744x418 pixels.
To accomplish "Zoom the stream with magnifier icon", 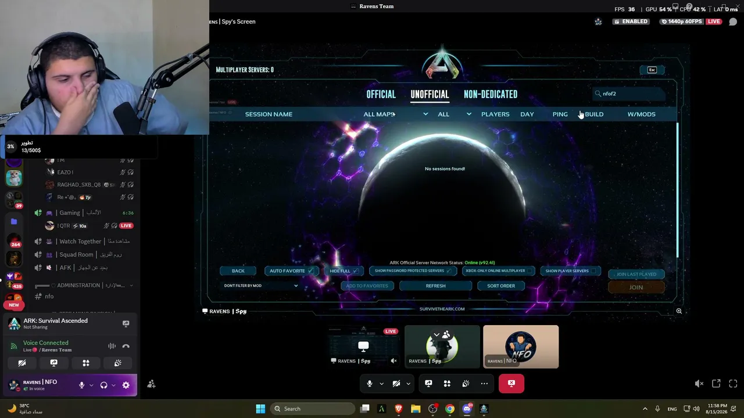I will (x=679, y=311).
